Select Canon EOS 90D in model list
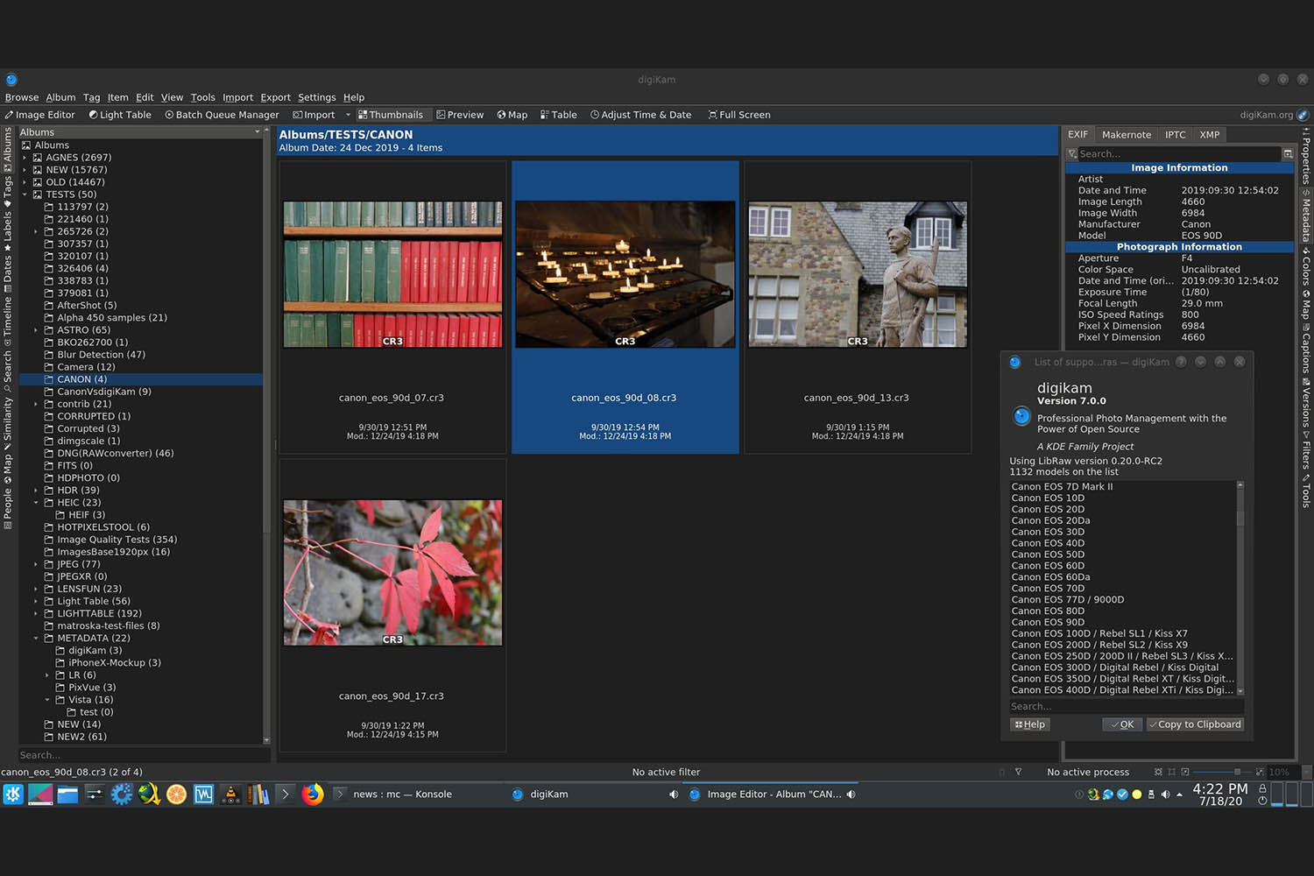The width and height of the screenshot is (1314, 876). click(x=1048, y=623)
